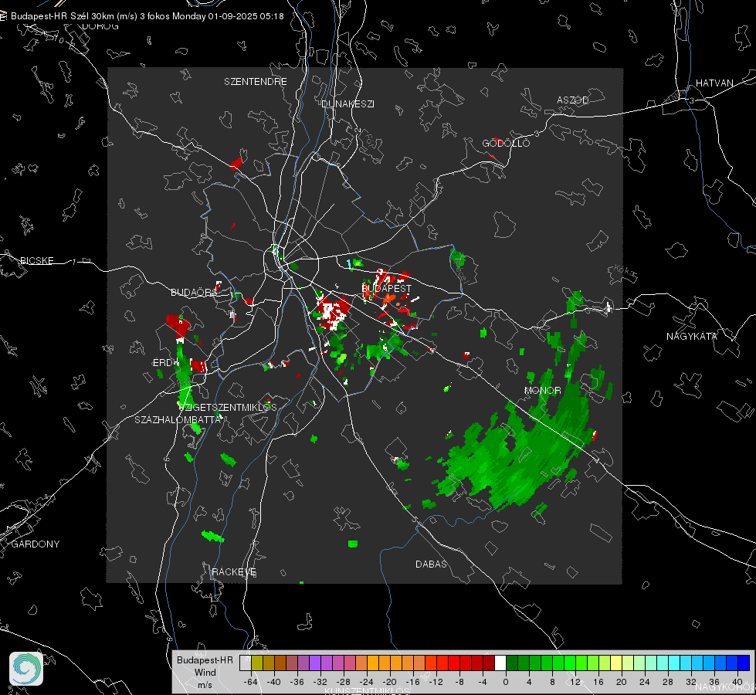Click the RÁCKEVE city label
This screenshot has height=695, width=756.
(234, 572)
